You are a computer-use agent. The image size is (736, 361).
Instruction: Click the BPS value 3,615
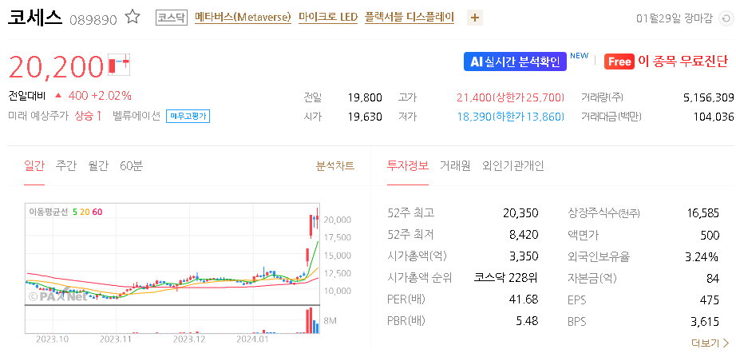click(x=705, y=322)
